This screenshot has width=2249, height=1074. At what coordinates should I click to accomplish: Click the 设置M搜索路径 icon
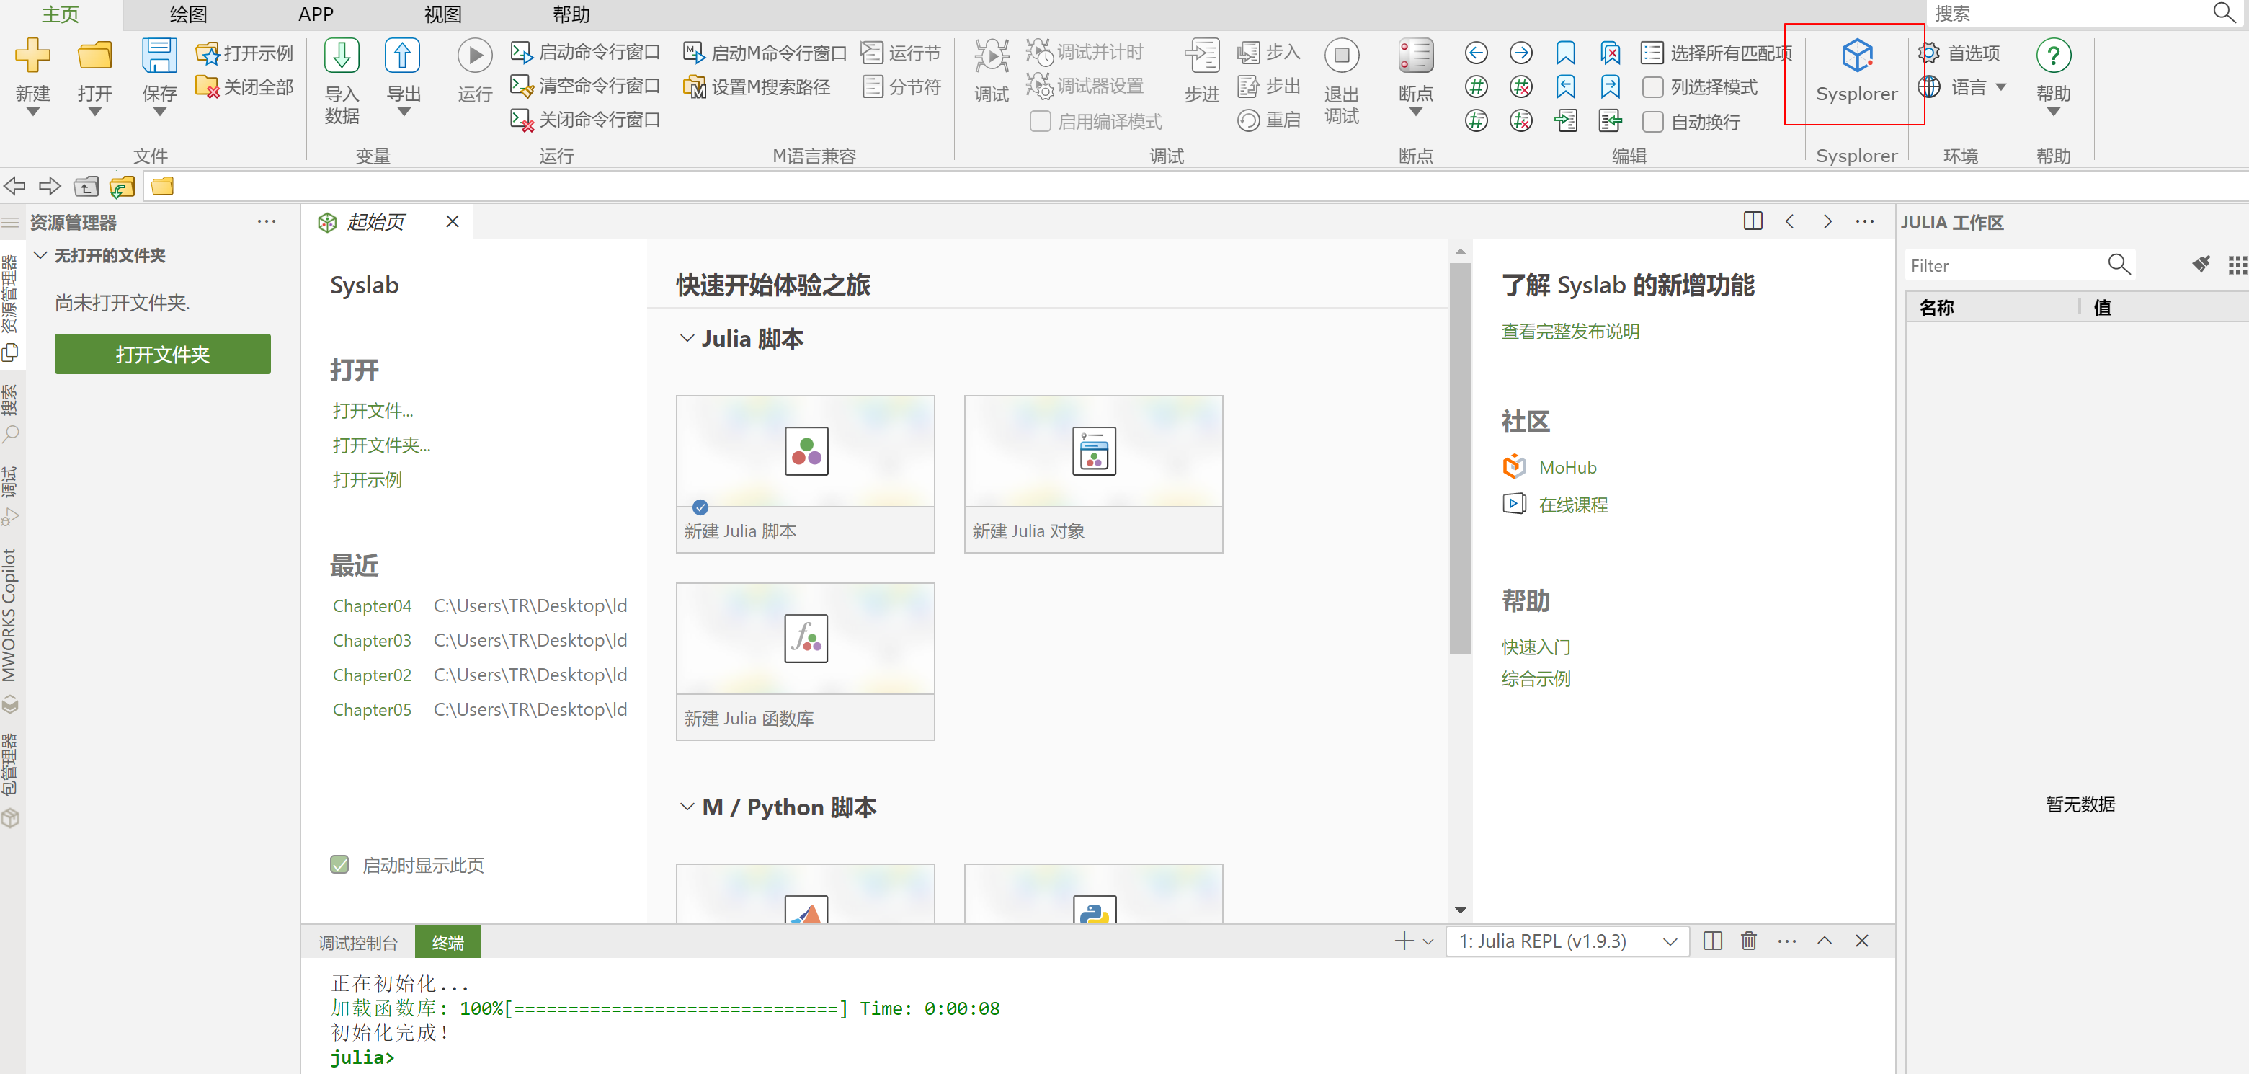[695, 87]
